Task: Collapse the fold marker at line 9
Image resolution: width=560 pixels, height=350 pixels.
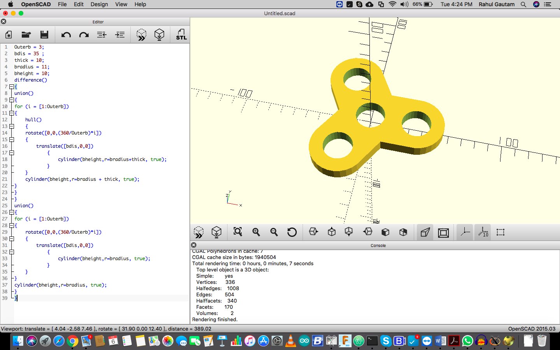Action: (12, 100)
